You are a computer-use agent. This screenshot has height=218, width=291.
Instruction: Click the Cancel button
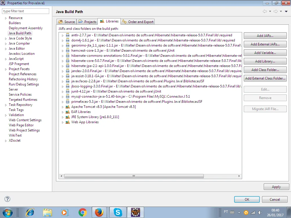(x=275, y=199)
